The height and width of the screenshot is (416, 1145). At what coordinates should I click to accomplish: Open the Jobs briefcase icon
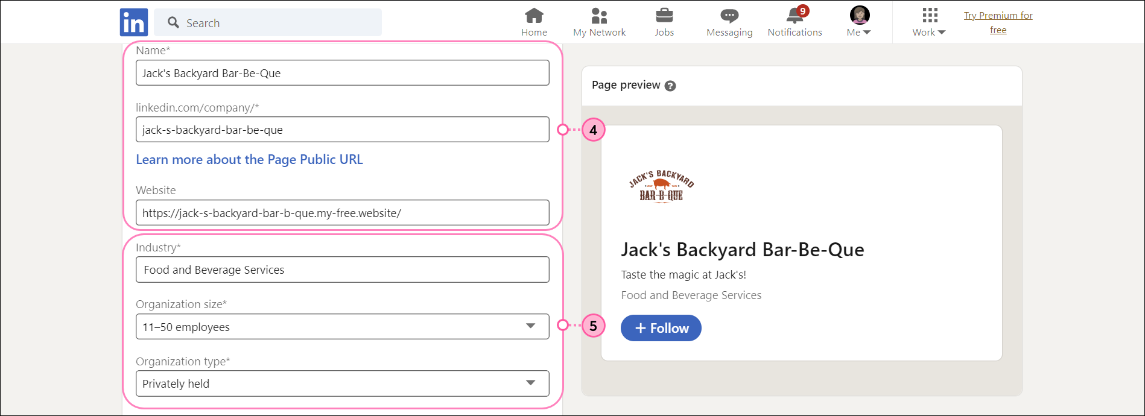point(664,15)
